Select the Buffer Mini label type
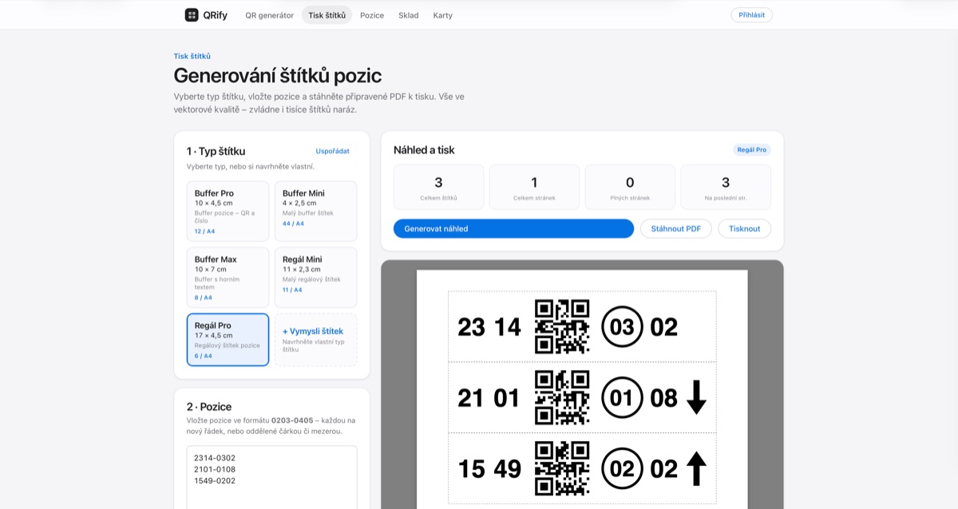 tap(316, 211)
